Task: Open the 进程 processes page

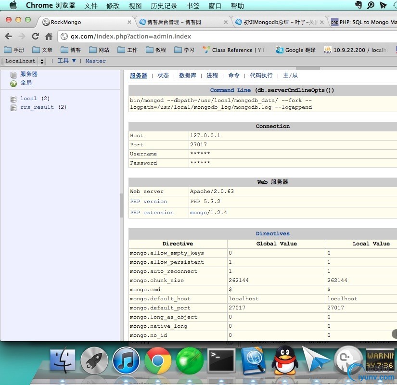Action: point(212,76)
